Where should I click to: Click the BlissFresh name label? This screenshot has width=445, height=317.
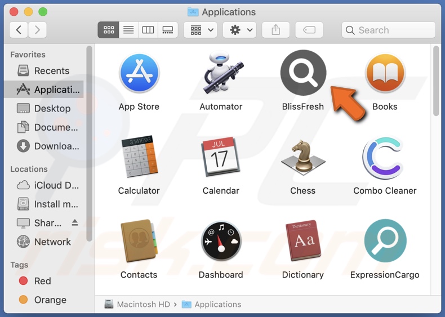303,107
